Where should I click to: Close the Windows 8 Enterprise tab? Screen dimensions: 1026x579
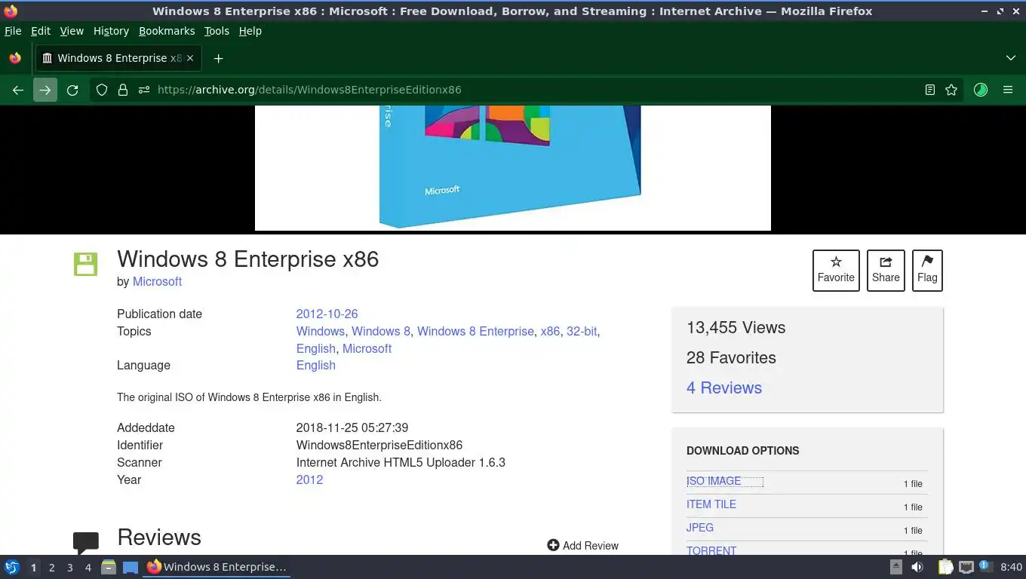pyautogui.click(x=190, y=58)
